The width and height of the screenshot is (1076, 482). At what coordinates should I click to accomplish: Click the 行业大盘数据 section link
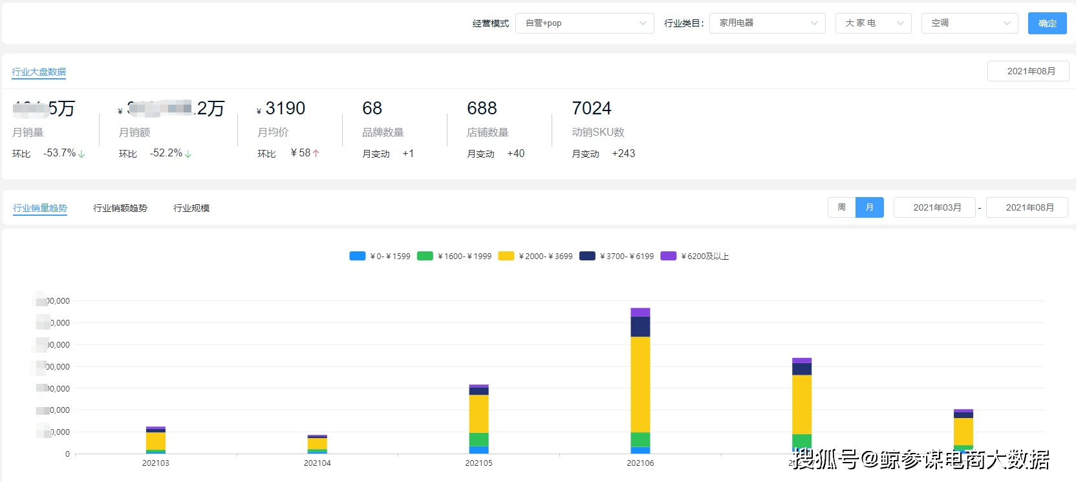coord(39,72)
